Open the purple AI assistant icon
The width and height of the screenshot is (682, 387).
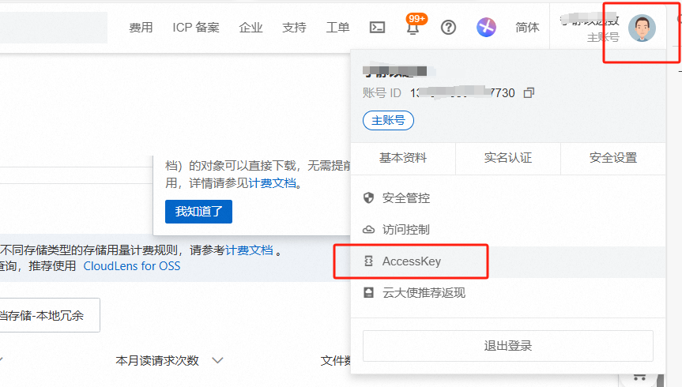point(486,27)
